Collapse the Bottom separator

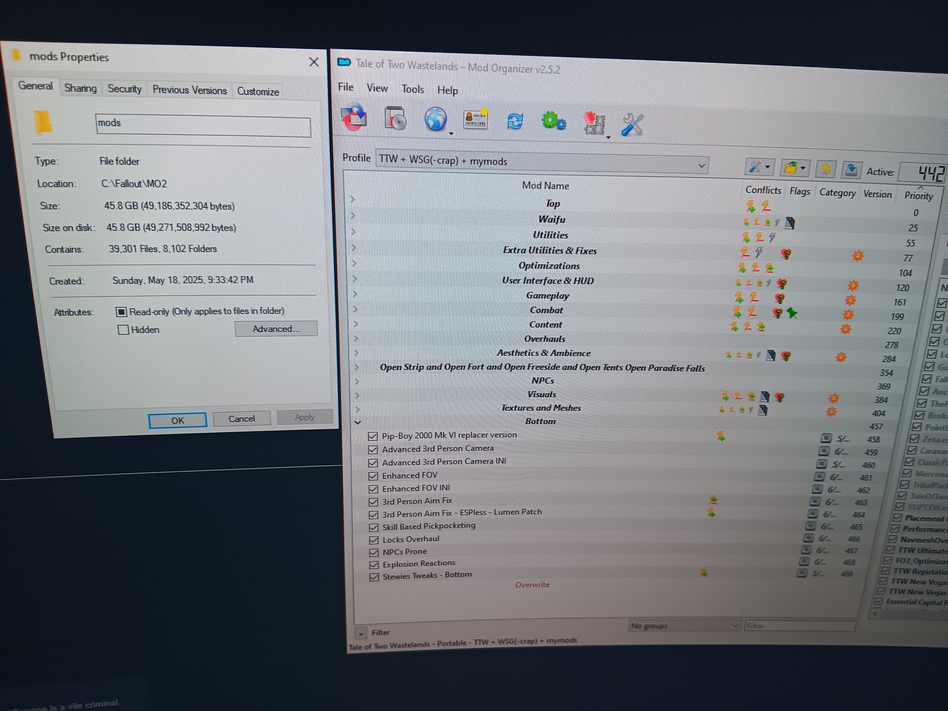pos(358,423)
